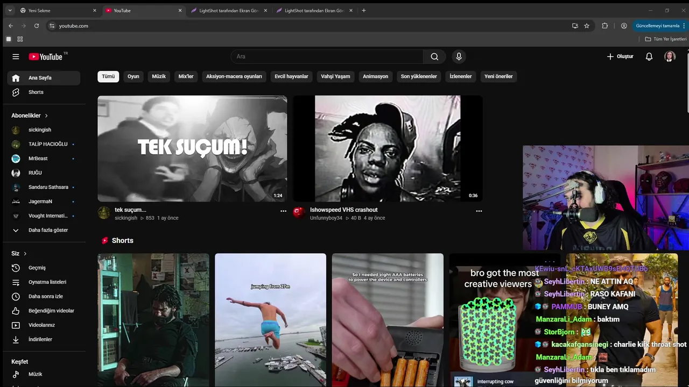This screenshot has height=387, width=689.
Task: Open Geçmiş history in sidebar
Action: pos(44,268)
